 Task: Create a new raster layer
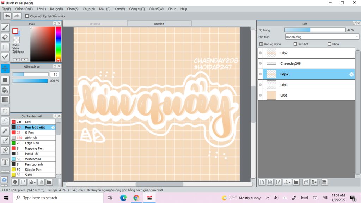point(262,182)
